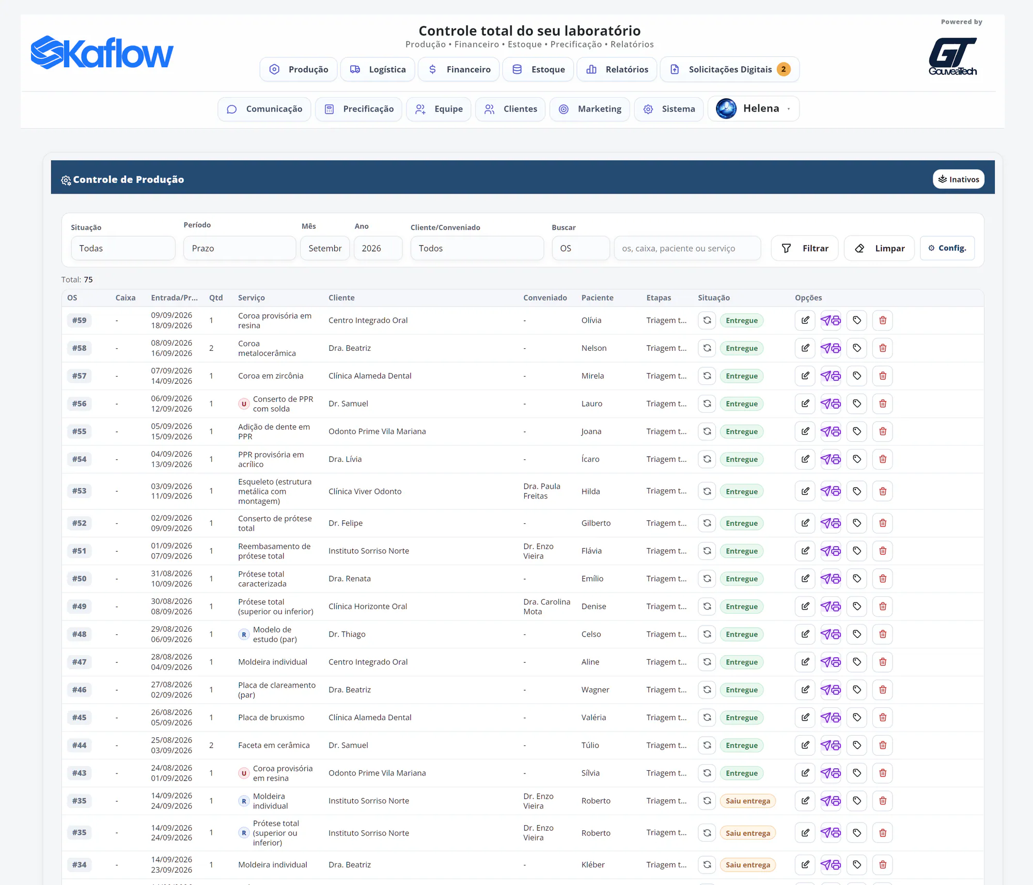Click the tag icon on the Moldeira individual #35 row
1033x885 pixels.
click(856, 801)
